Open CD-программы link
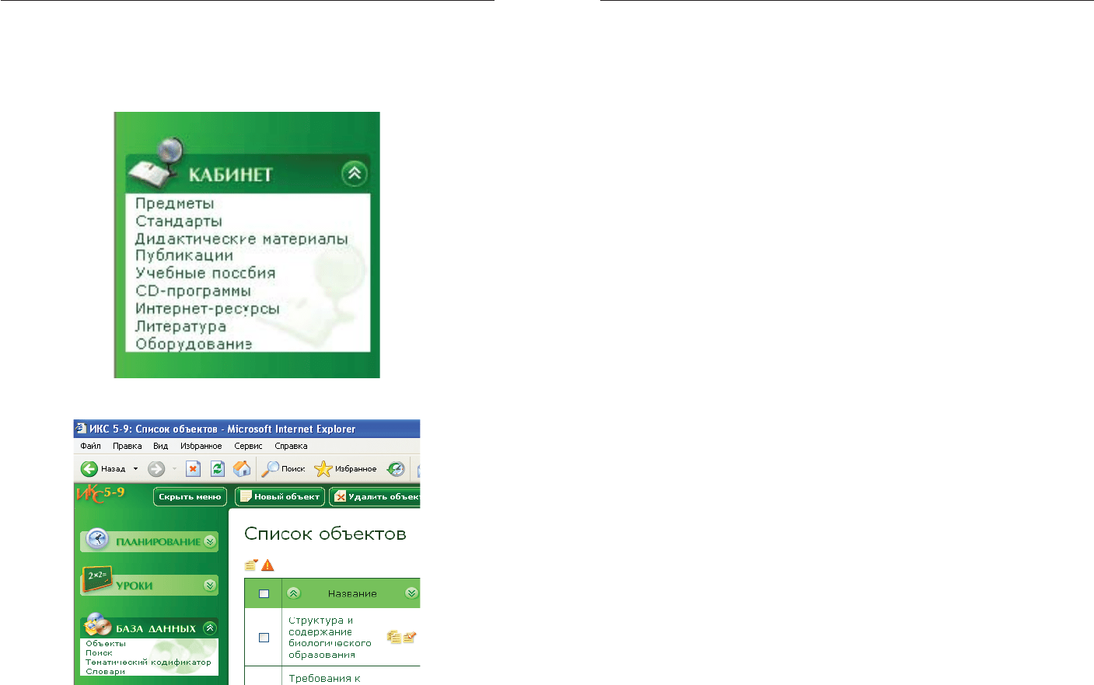 click(193, 291)
